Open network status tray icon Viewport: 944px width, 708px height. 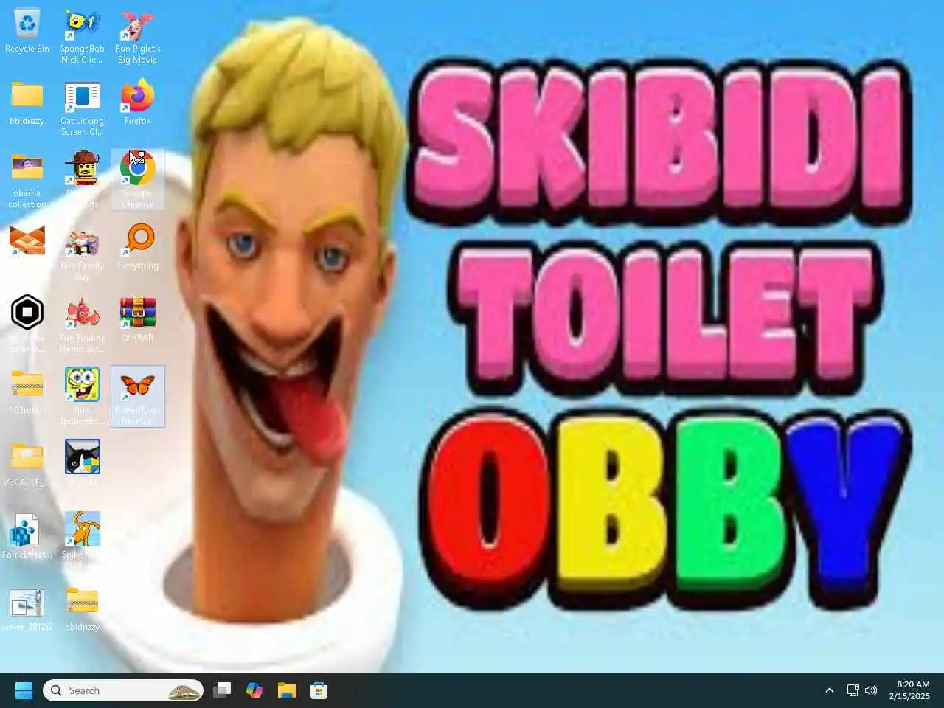853,690
